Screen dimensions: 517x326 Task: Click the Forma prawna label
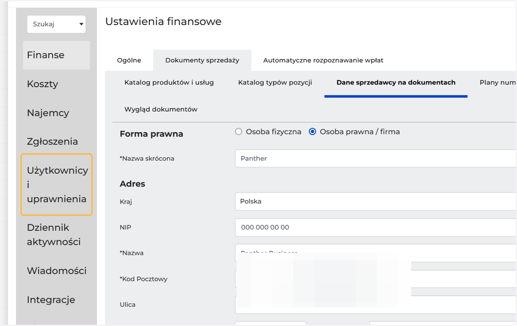pyautogui.click(x=151, y=134)
